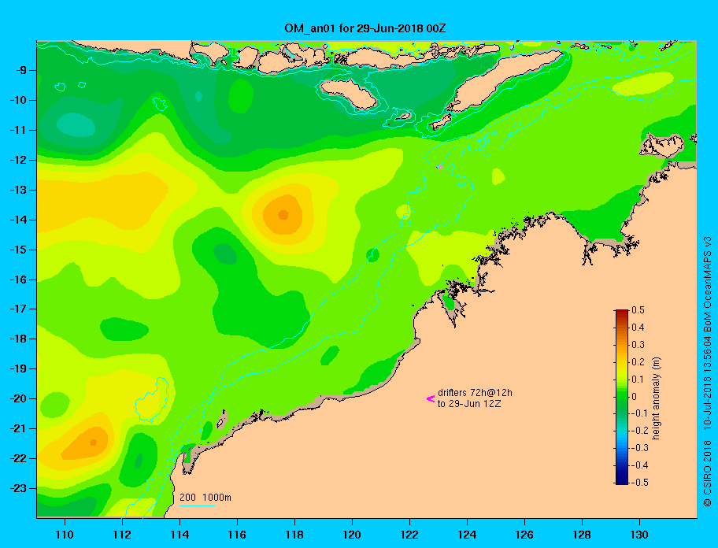Click the latitude axis label '-13'
The image size is (718, 548).
pos(18,190)
